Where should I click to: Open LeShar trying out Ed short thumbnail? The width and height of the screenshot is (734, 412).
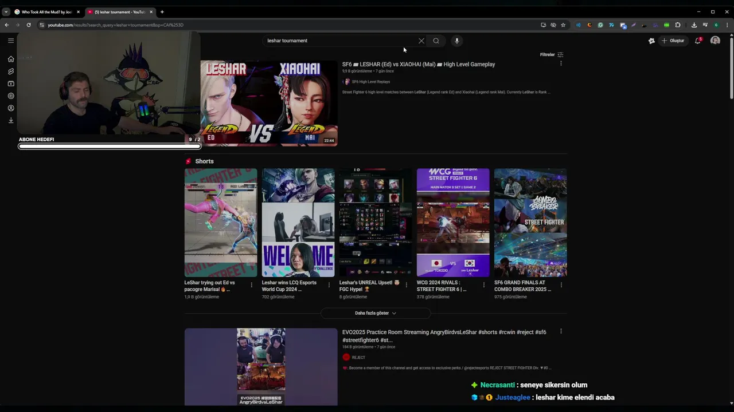click(x=221, y=223)
